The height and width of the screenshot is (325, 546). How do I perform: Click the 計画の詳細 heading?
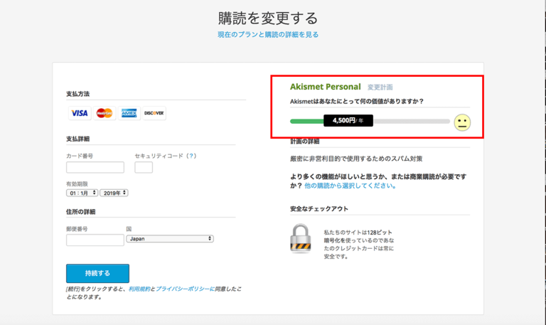click(305, 141)
